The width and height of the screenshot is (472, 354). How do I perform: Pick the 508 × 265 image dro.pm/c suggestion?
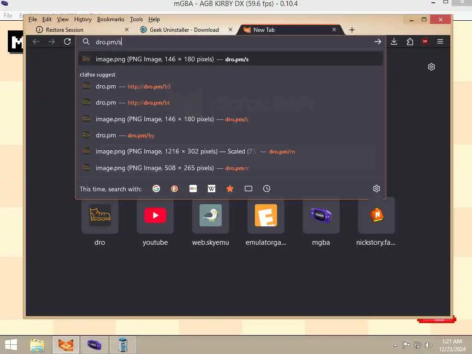230,168
